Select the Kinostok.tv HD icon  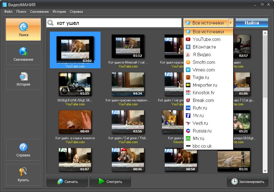pos(188,93)
